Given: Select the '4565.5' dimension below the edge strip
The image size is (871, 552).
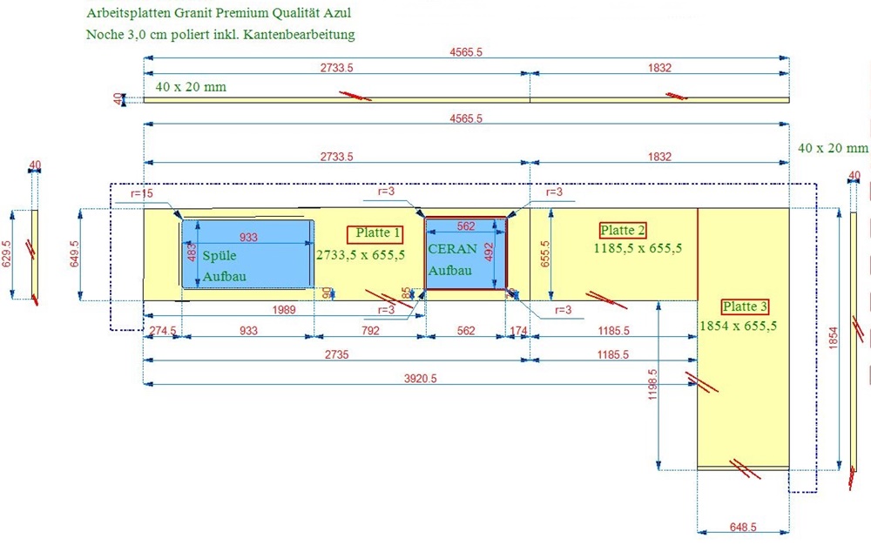Looking at the screenshot, I should [x=466, y=118].
